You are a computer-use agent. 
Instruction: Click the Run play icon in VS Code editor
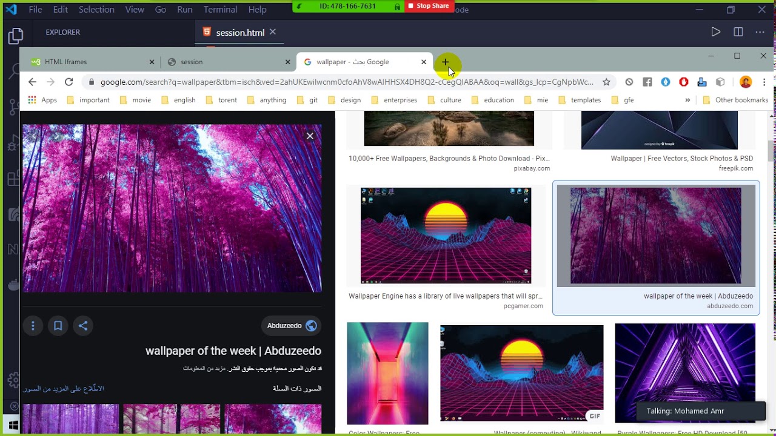[716, 32]
